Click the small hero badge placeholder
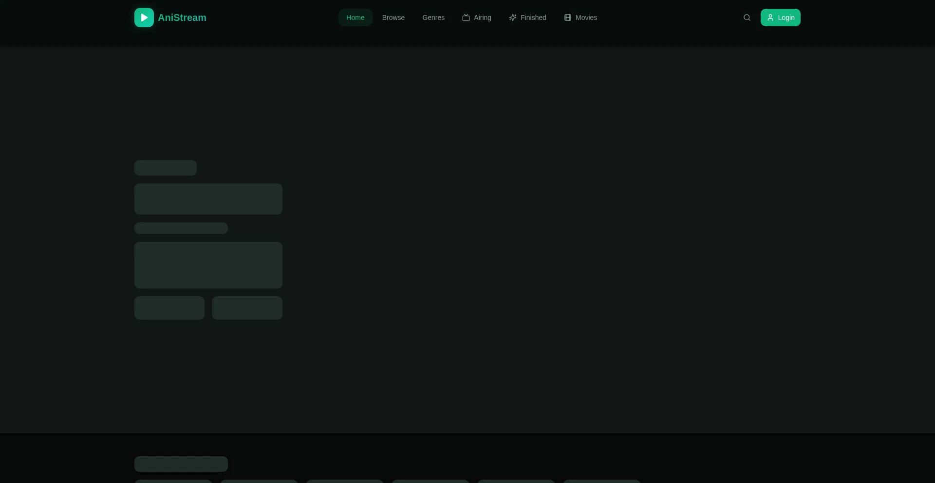The width and height of the screenshot is (935, 483). pos(166,168)
